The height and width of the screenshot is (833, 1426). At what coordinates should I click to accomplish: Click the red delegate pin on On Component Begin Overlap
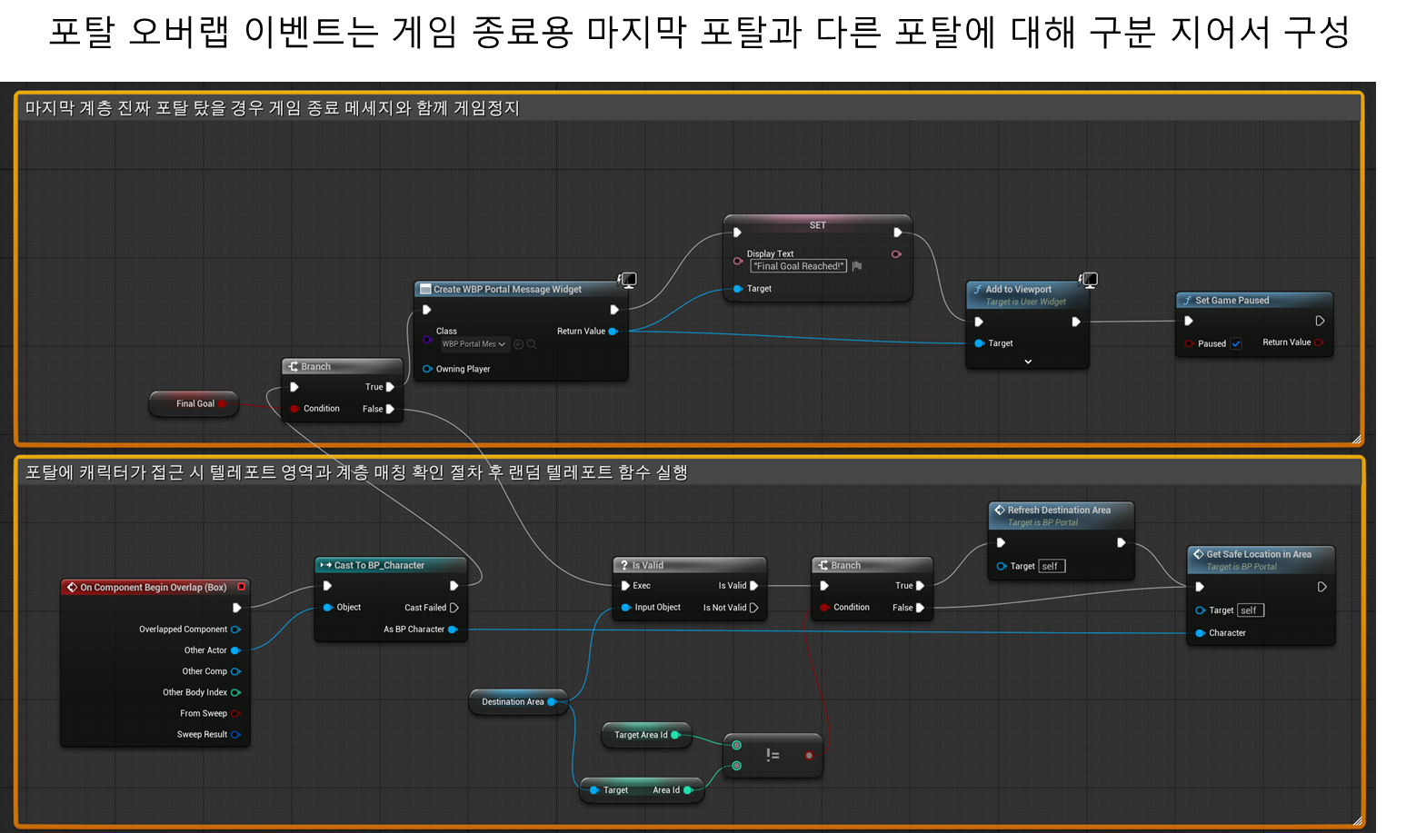(241, 587)
